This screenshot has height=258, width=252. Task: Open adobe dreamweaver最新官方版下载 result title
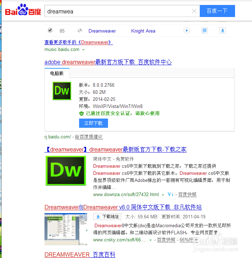click(108, 62)
